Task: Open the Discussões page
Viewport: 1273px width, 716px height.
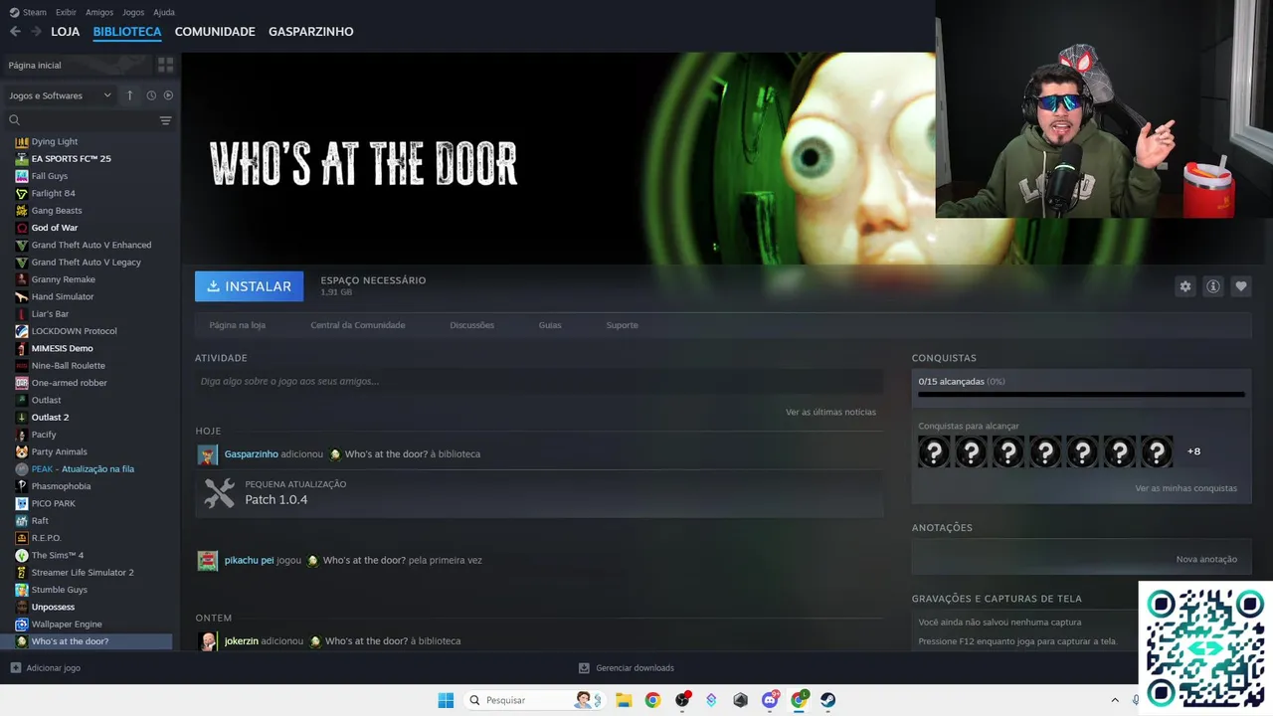Action: [x=471, y=325]
